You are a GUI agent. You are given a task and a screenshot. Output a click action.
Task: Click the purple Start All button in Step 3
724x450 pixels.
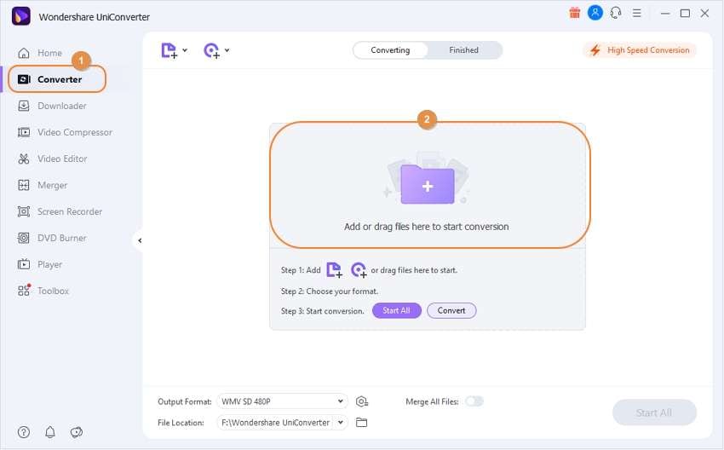(397, 310)
